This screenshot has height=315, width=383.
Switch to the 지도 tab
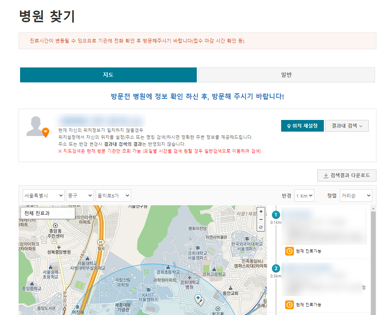click(108, 75)
